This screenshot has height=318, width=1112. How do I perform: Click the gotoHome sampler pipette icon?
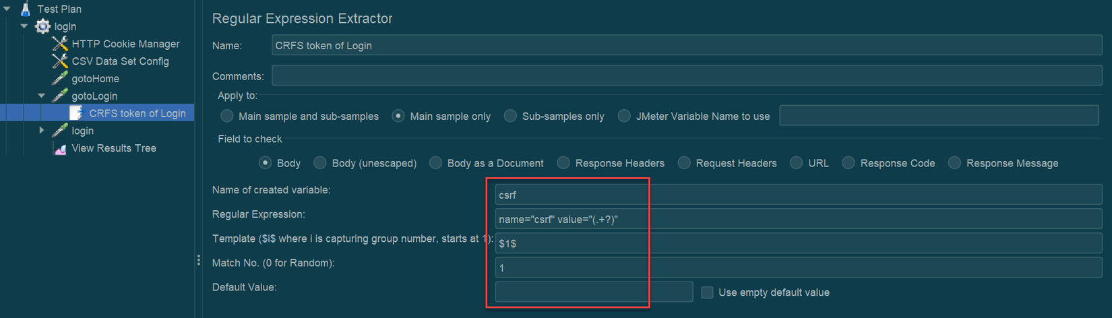60,79
